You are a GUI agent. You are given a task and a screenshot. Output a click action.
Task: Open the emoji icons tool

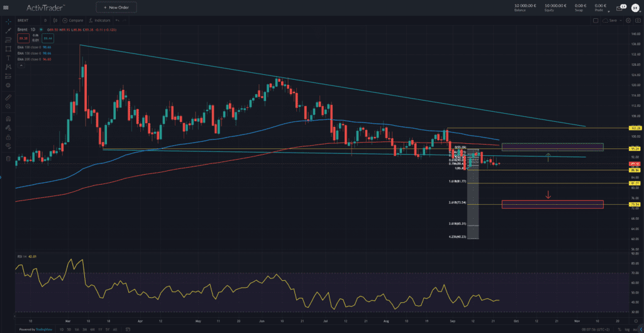coord(8,85)
